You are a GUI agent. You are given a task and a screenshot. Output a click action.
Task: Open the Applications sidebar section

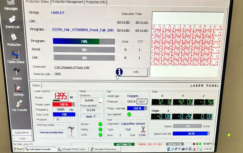(x=22, y=133)
